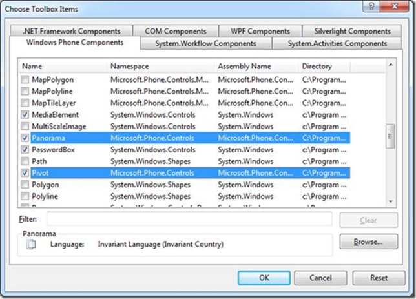Tick the Polyline checkbox

pos(25,196)
